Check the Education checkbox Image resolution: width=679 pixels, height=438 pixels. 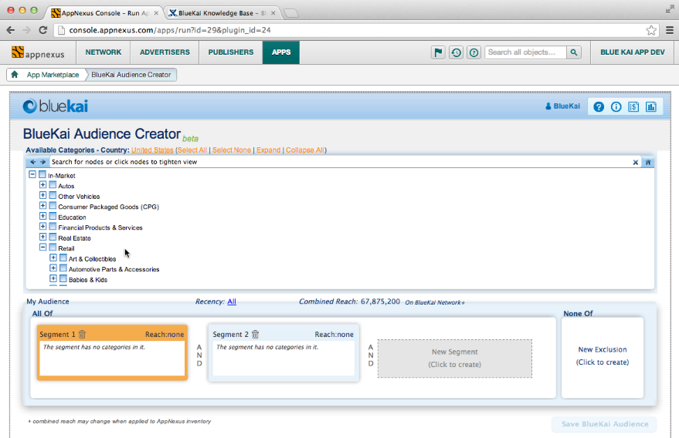[53, 216]
